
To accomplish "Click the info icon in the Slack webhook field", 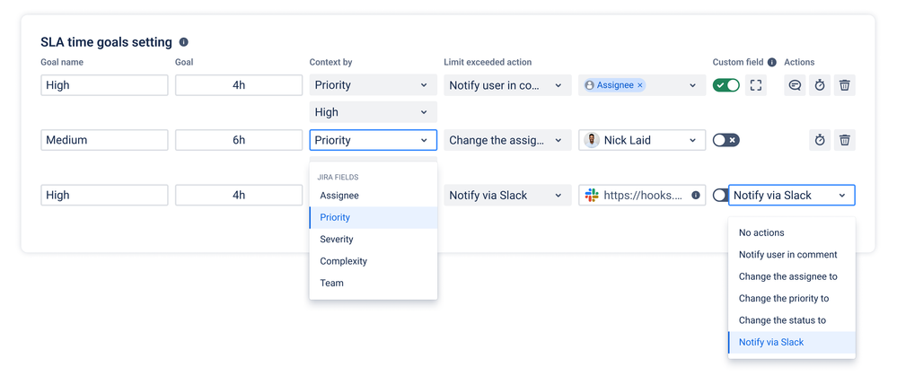I will pyautogui.click(x=696, y=195).
